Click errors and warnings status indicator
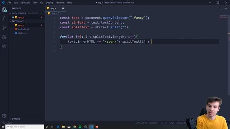 point(7,123)
